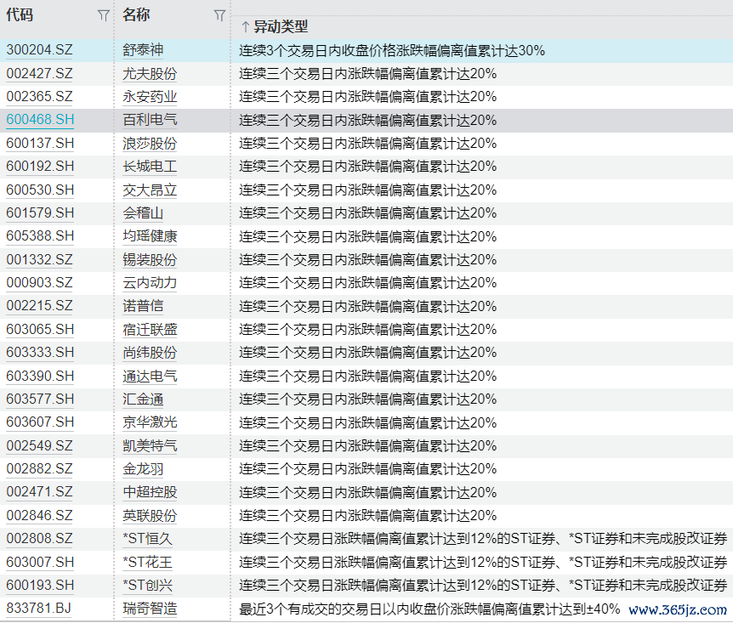Image resolution: width=733 pixels, height=623 pixels.
Task: Open stock code 603333.SH
Action: click(x=40, y=353)
